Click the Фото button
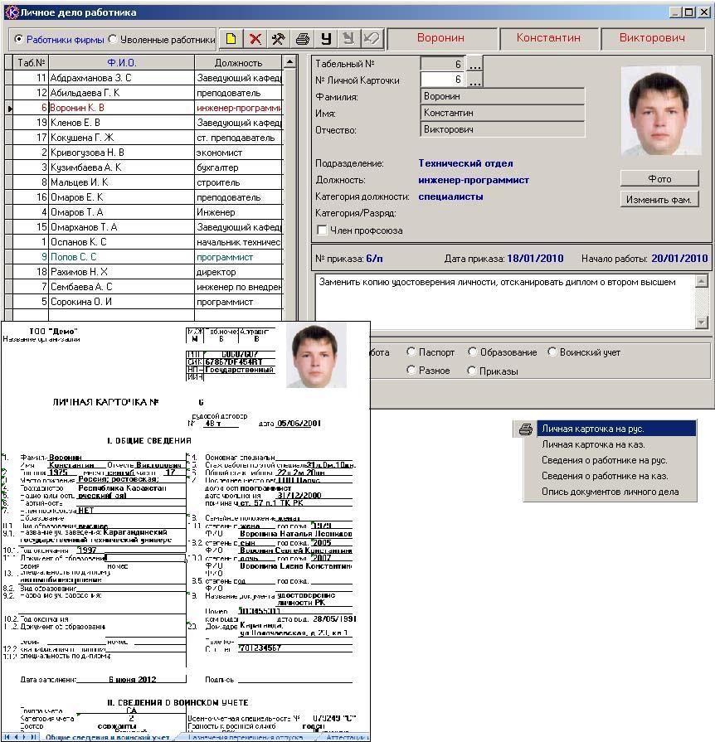 [659, 178]
